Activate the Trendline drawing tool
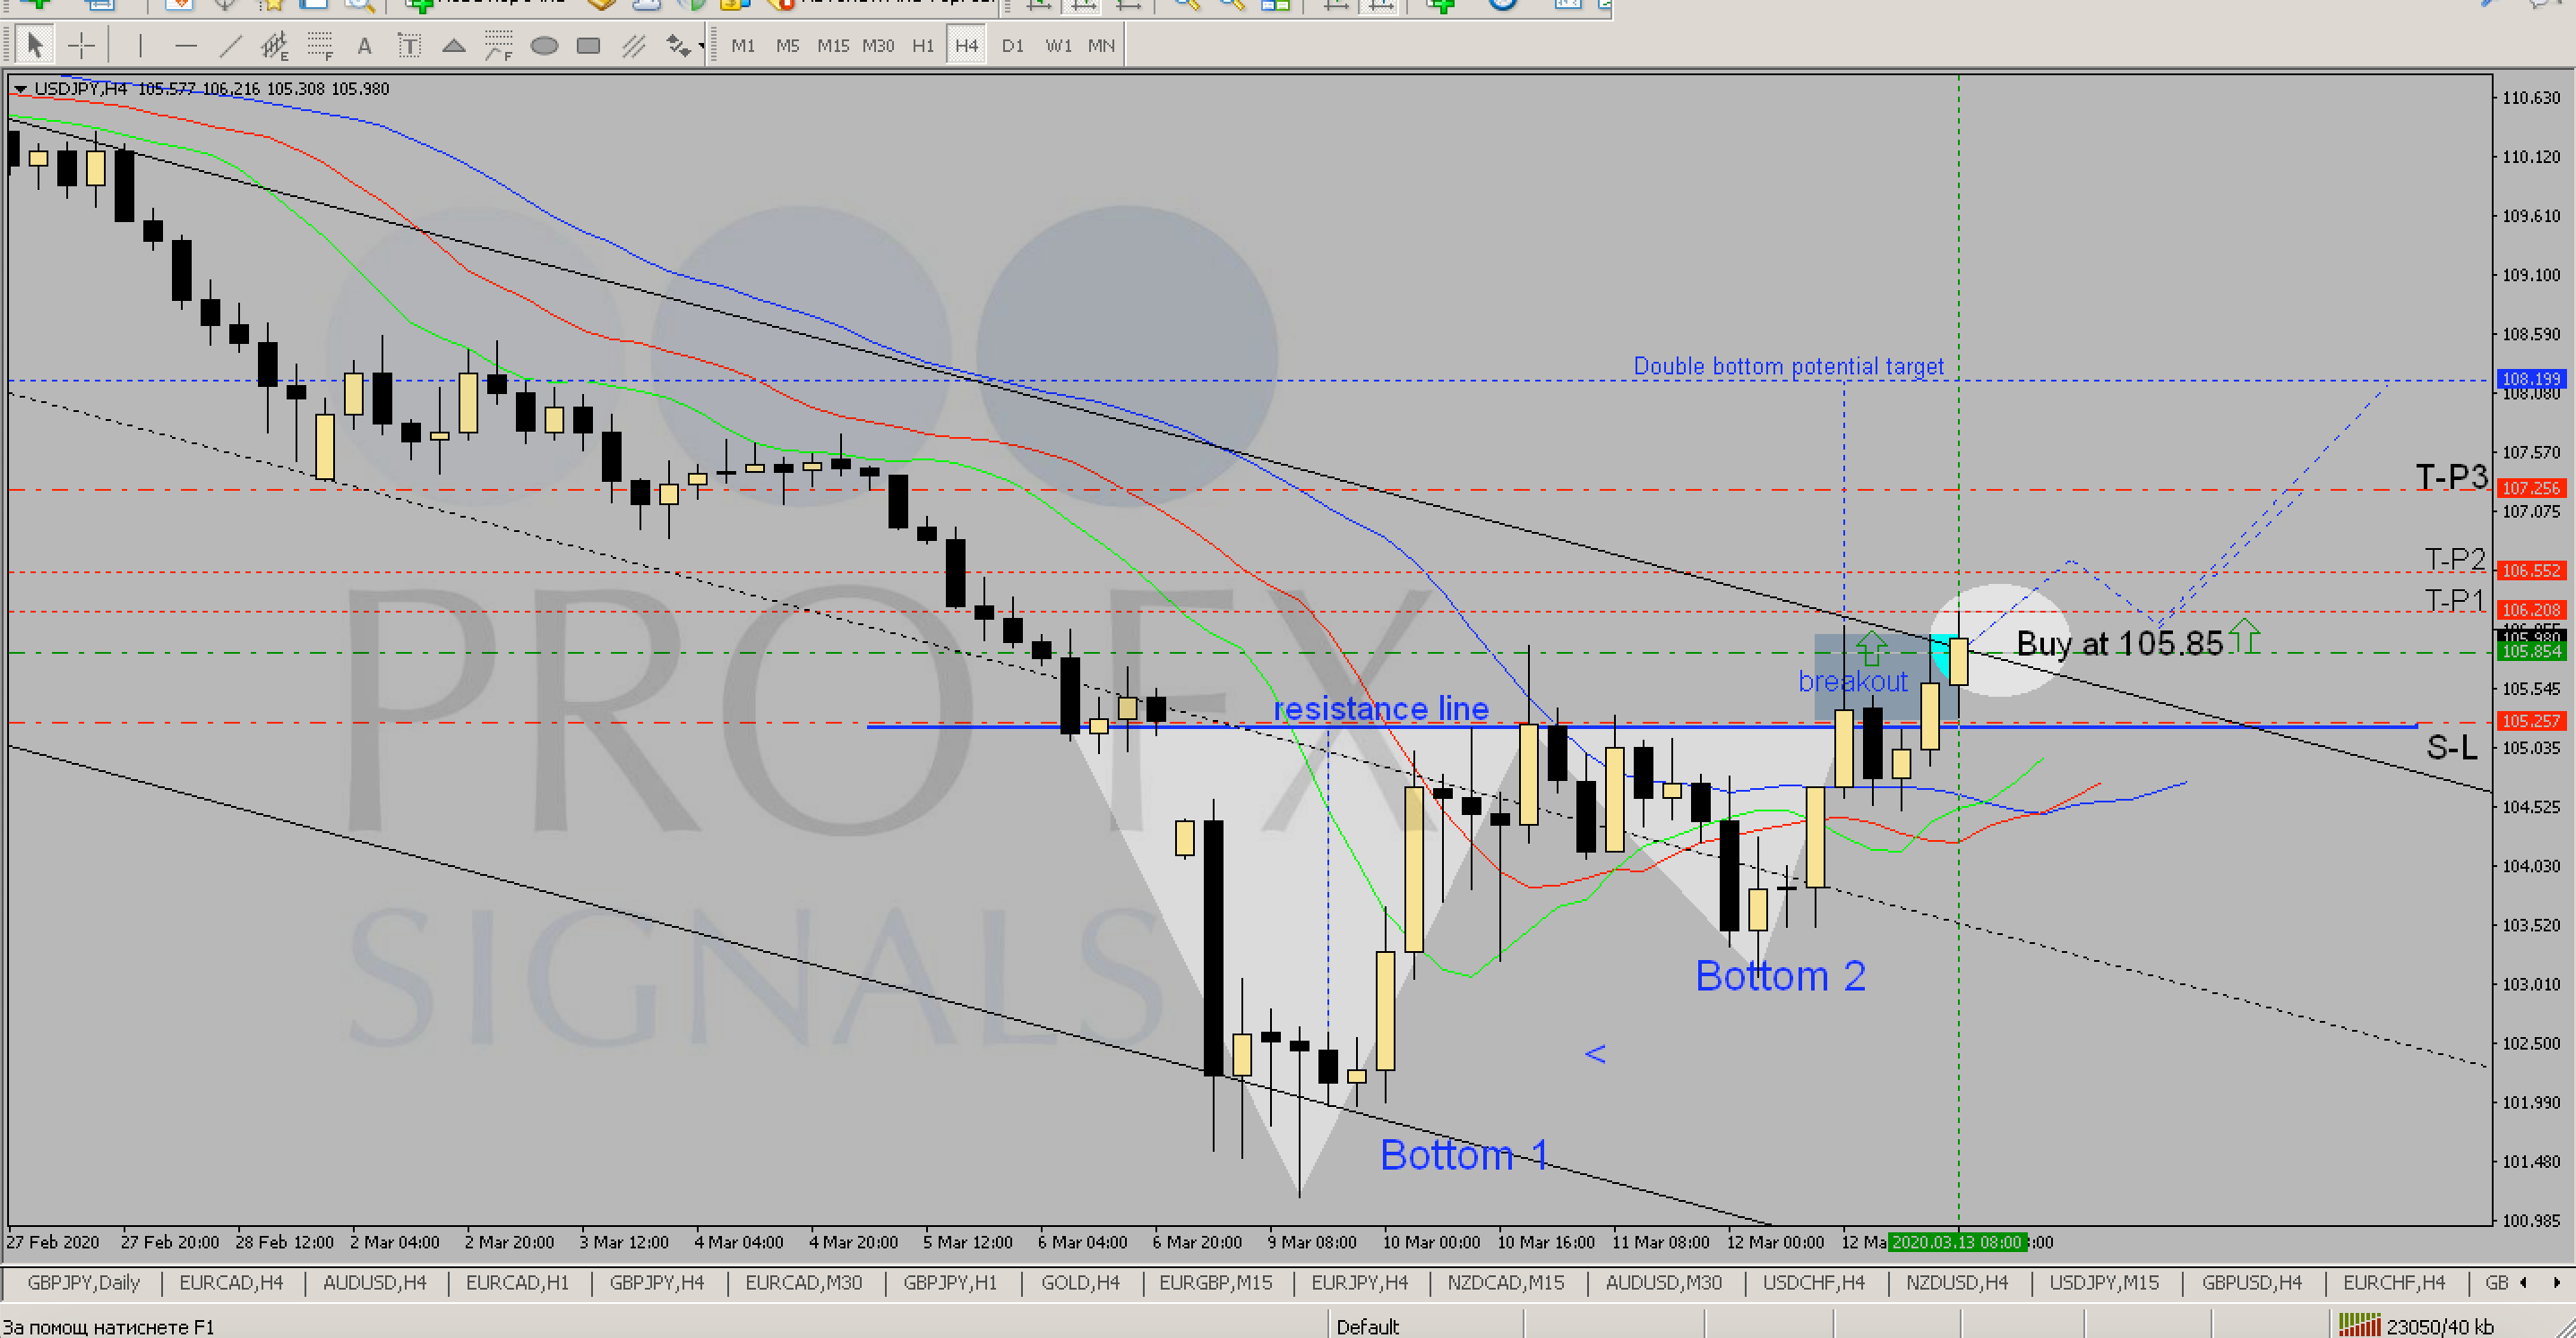Screen dimensions: 2576x1338 (230, 45)
